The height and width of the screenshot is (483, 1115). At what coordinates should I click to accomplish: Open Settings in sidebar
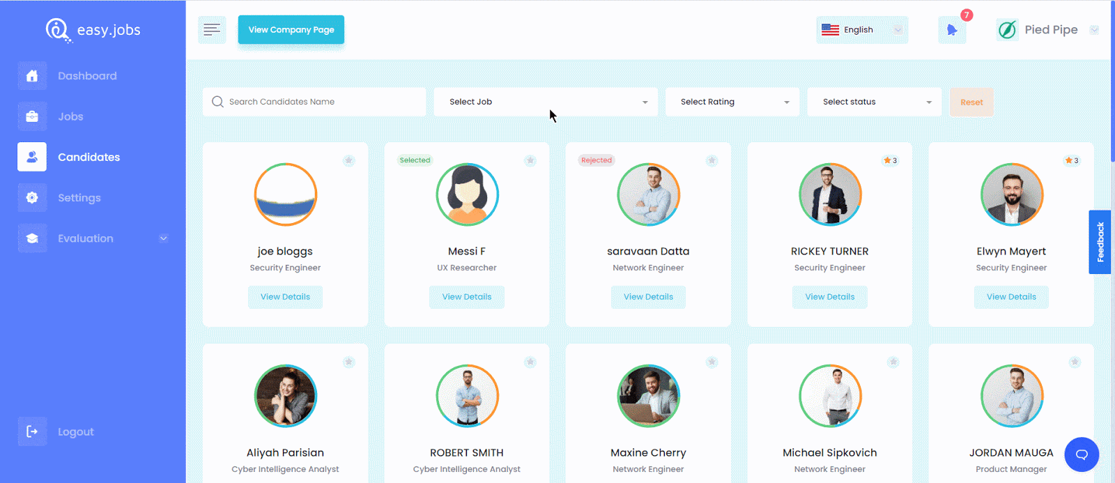tap(79, 198)
